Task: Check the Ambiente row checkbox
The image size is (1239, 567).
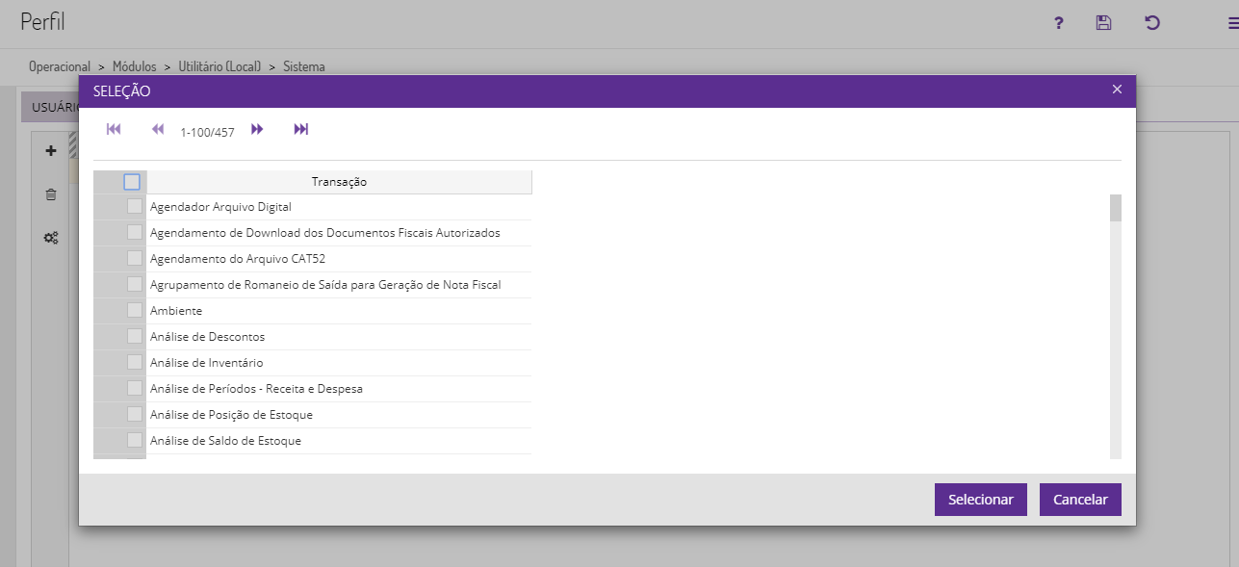Action: [x=135, y=311]
